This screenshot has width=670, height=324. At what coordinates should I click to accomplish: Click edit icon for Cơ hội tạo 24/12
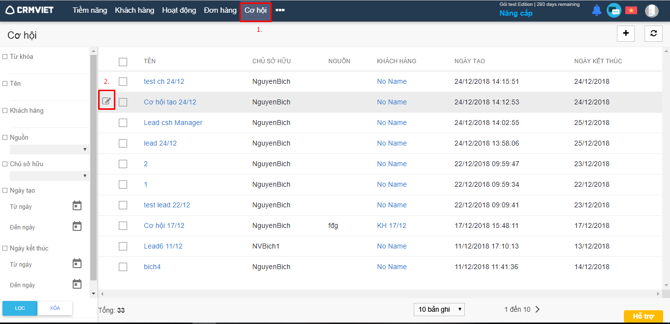pos(107,101)
